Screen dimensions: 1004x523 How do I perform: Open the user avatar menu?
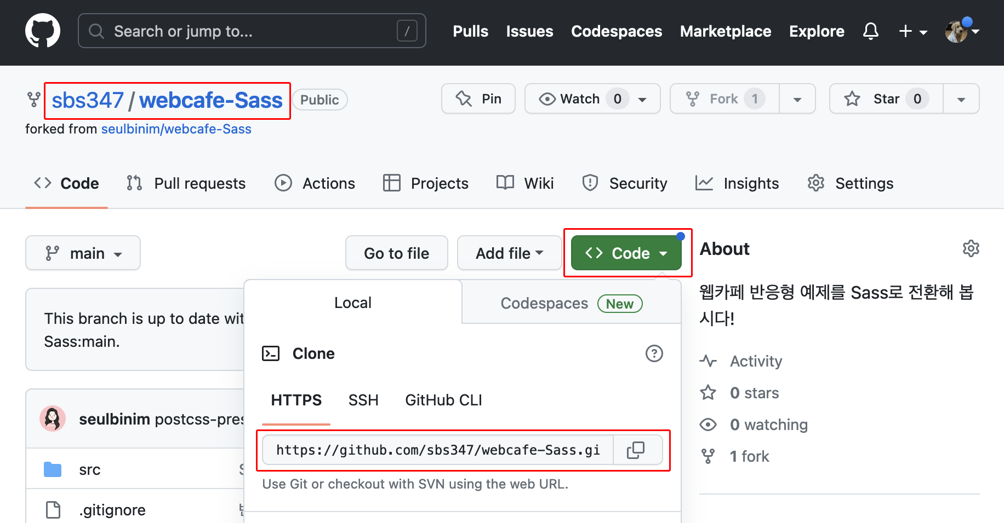coord(962,31)
